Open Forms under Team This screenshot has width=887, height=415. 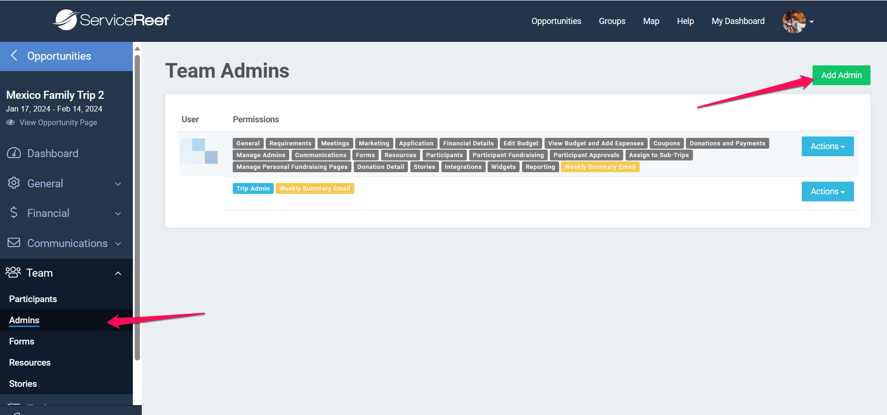click(22, 342)
